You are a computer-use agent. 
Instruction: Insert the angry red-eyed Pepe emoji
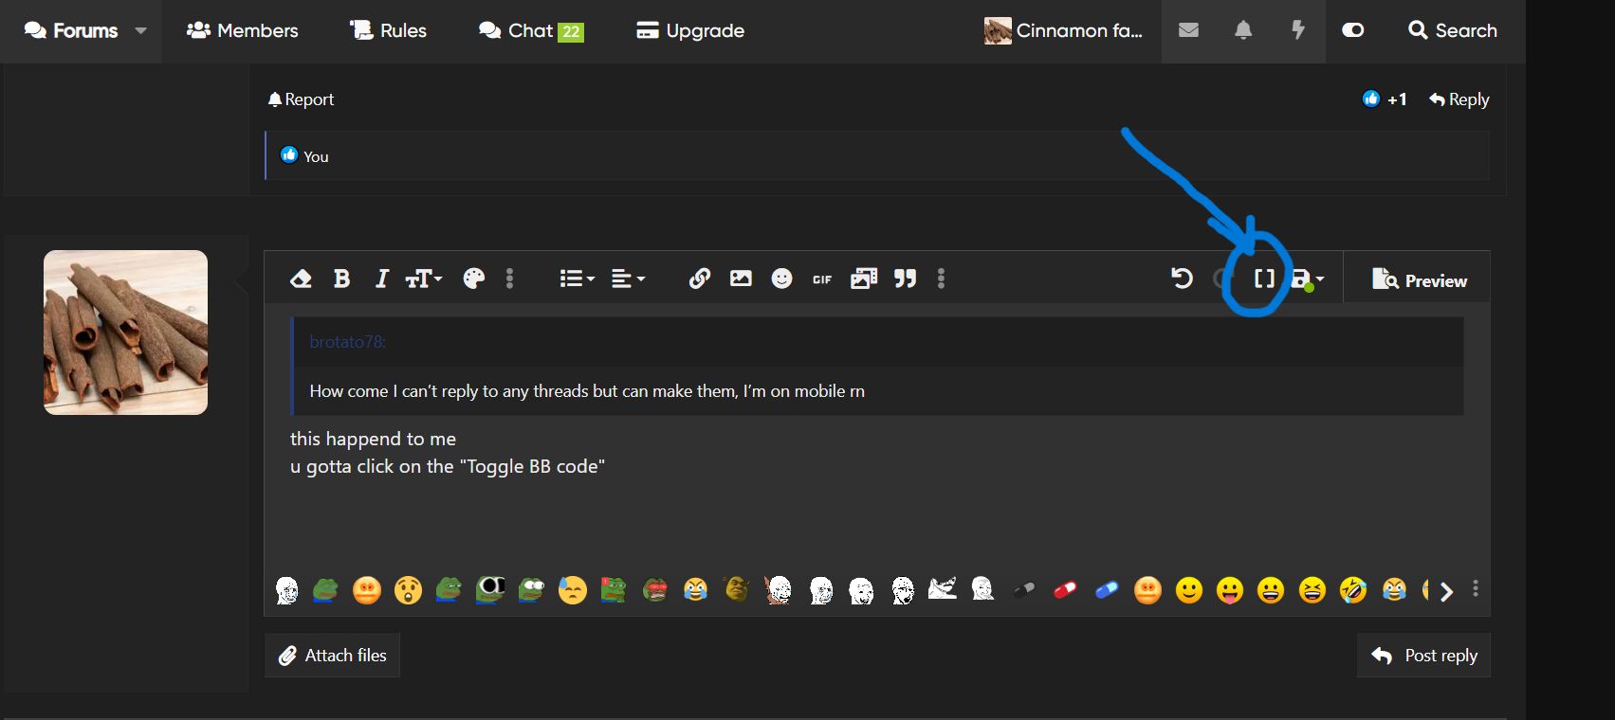coord(654,590)
